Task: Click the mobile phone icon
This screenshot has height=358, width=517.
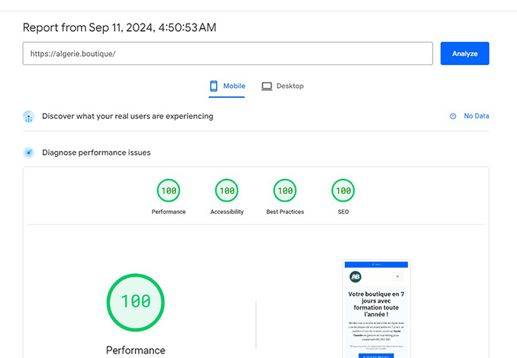Action: (x=214, y=86)
